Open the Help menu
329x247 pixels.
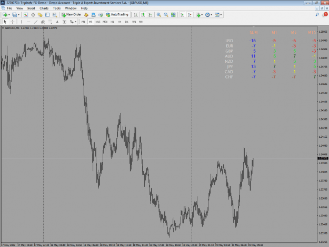point(84,8)
